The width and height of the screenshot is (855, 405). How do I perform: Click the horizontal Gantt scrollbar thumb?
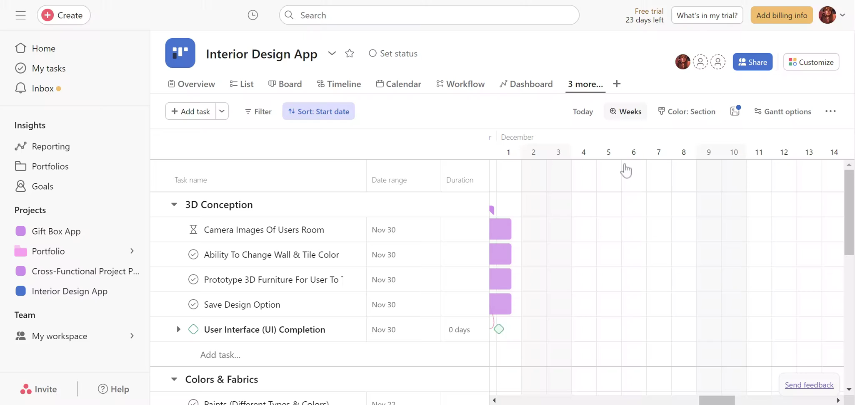pos(717,400)
